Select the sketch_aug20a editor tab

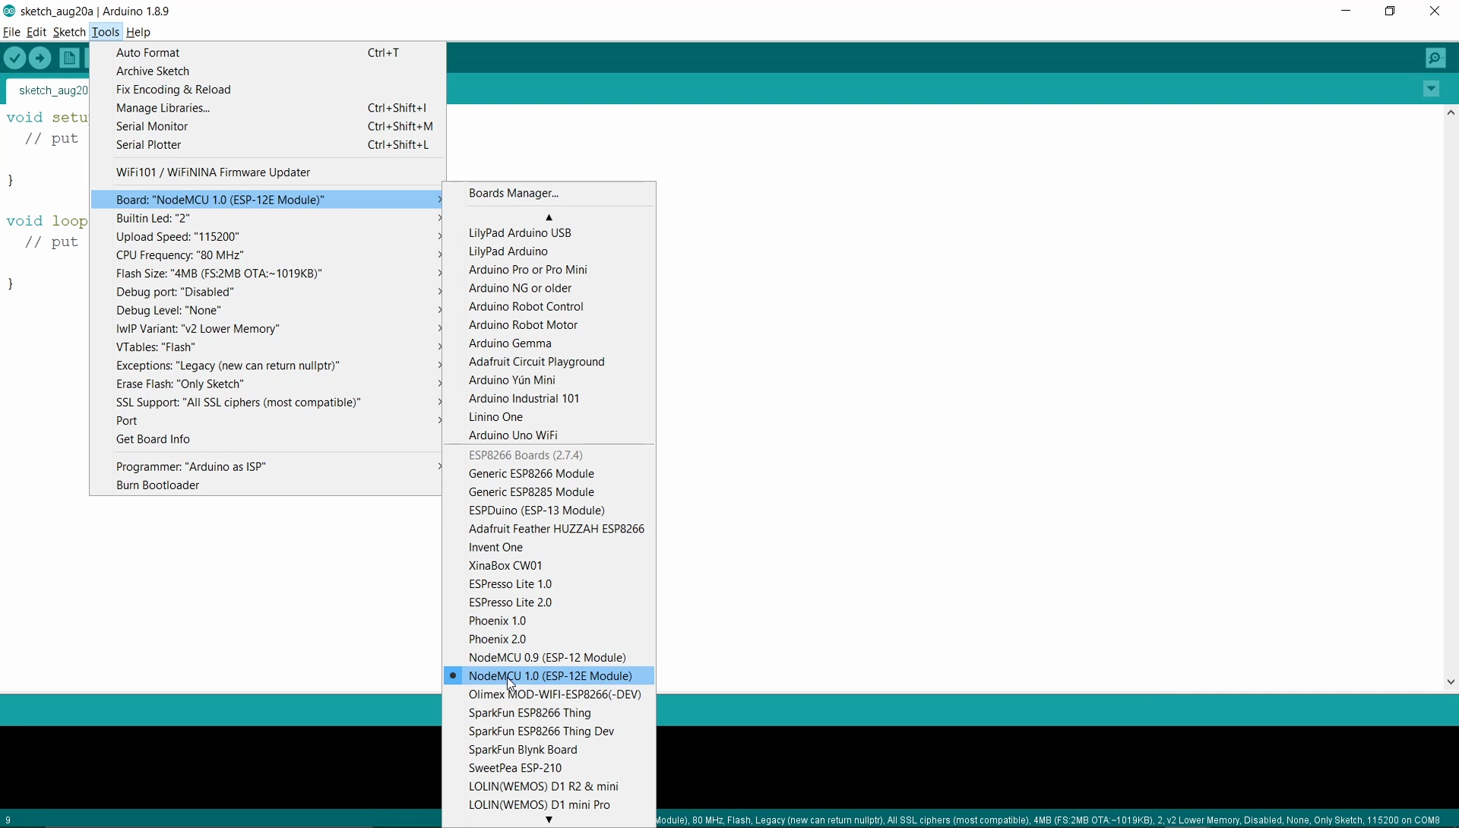click(x=52, y=90)
